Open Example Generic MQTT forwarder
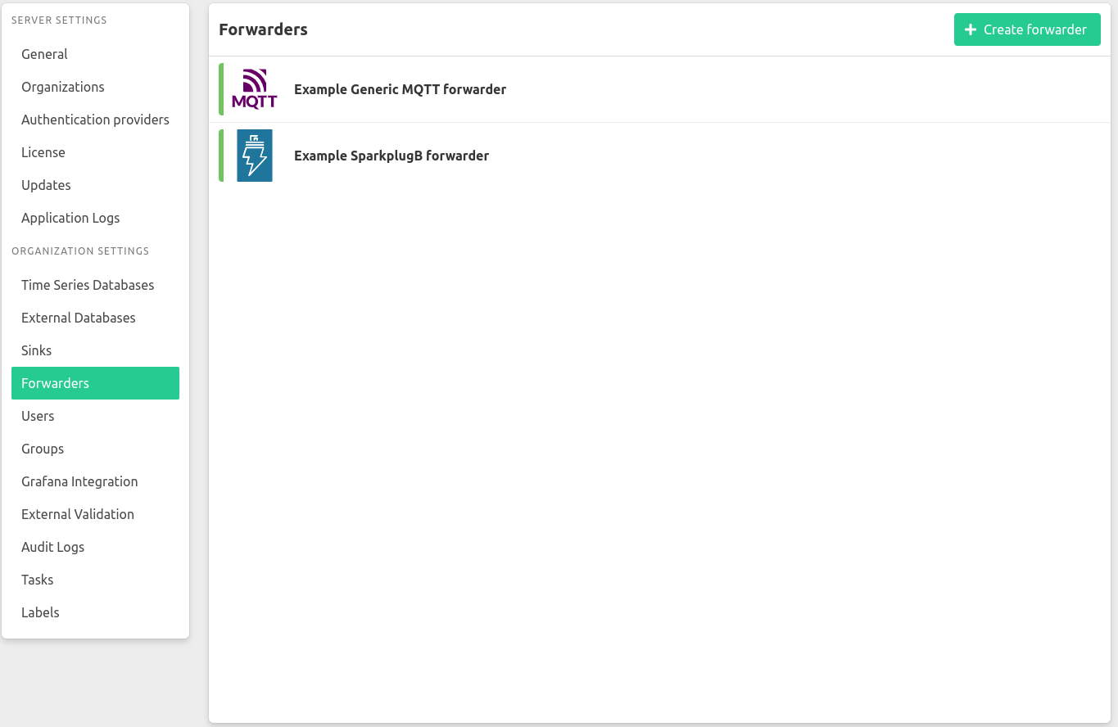The width and height of the screenshot is (1118, 727). (400, 89)
